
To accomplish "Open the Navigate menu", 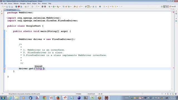I will [23, 4].
